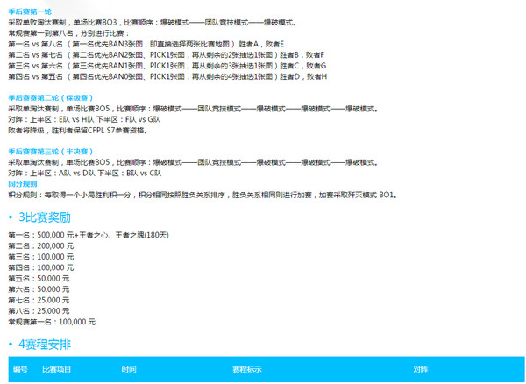Click the bullet dot beside 3比赛奖励
The image size is (526, 384).
[x=11, y=217]
